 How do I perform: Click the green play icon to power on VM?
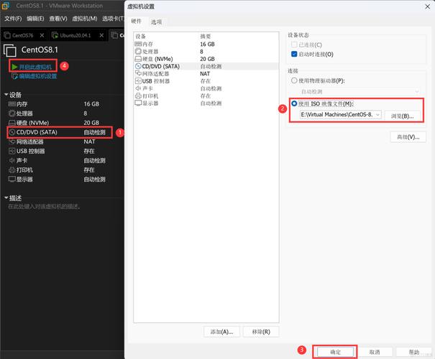(14, 67)
